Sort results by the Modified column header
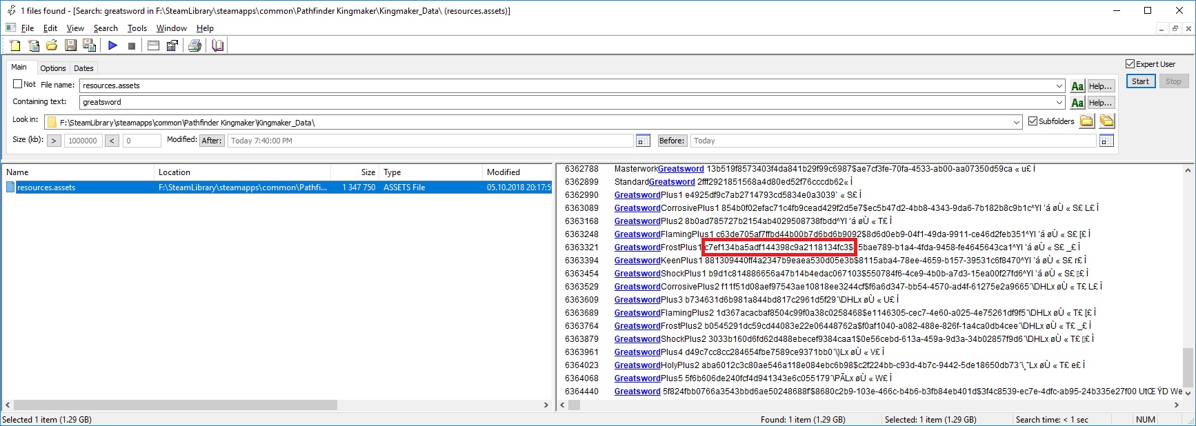This screenshot has width=1196, height=426. tap(517, 172)
